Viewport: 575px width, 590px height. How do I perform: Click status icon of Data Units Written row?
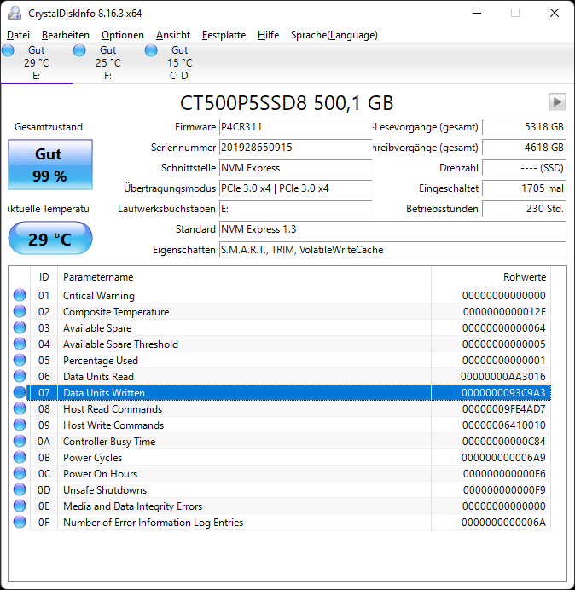point(20,392)
